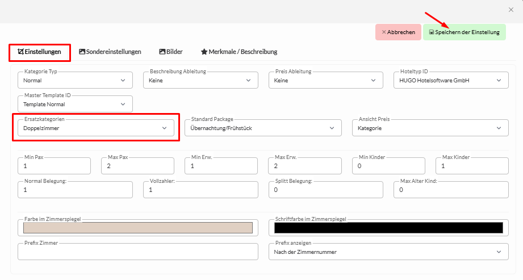Select the black Schriftfarbe im Zimmerspiegel swatch
523x280 pixels.
tap(388, 228)
